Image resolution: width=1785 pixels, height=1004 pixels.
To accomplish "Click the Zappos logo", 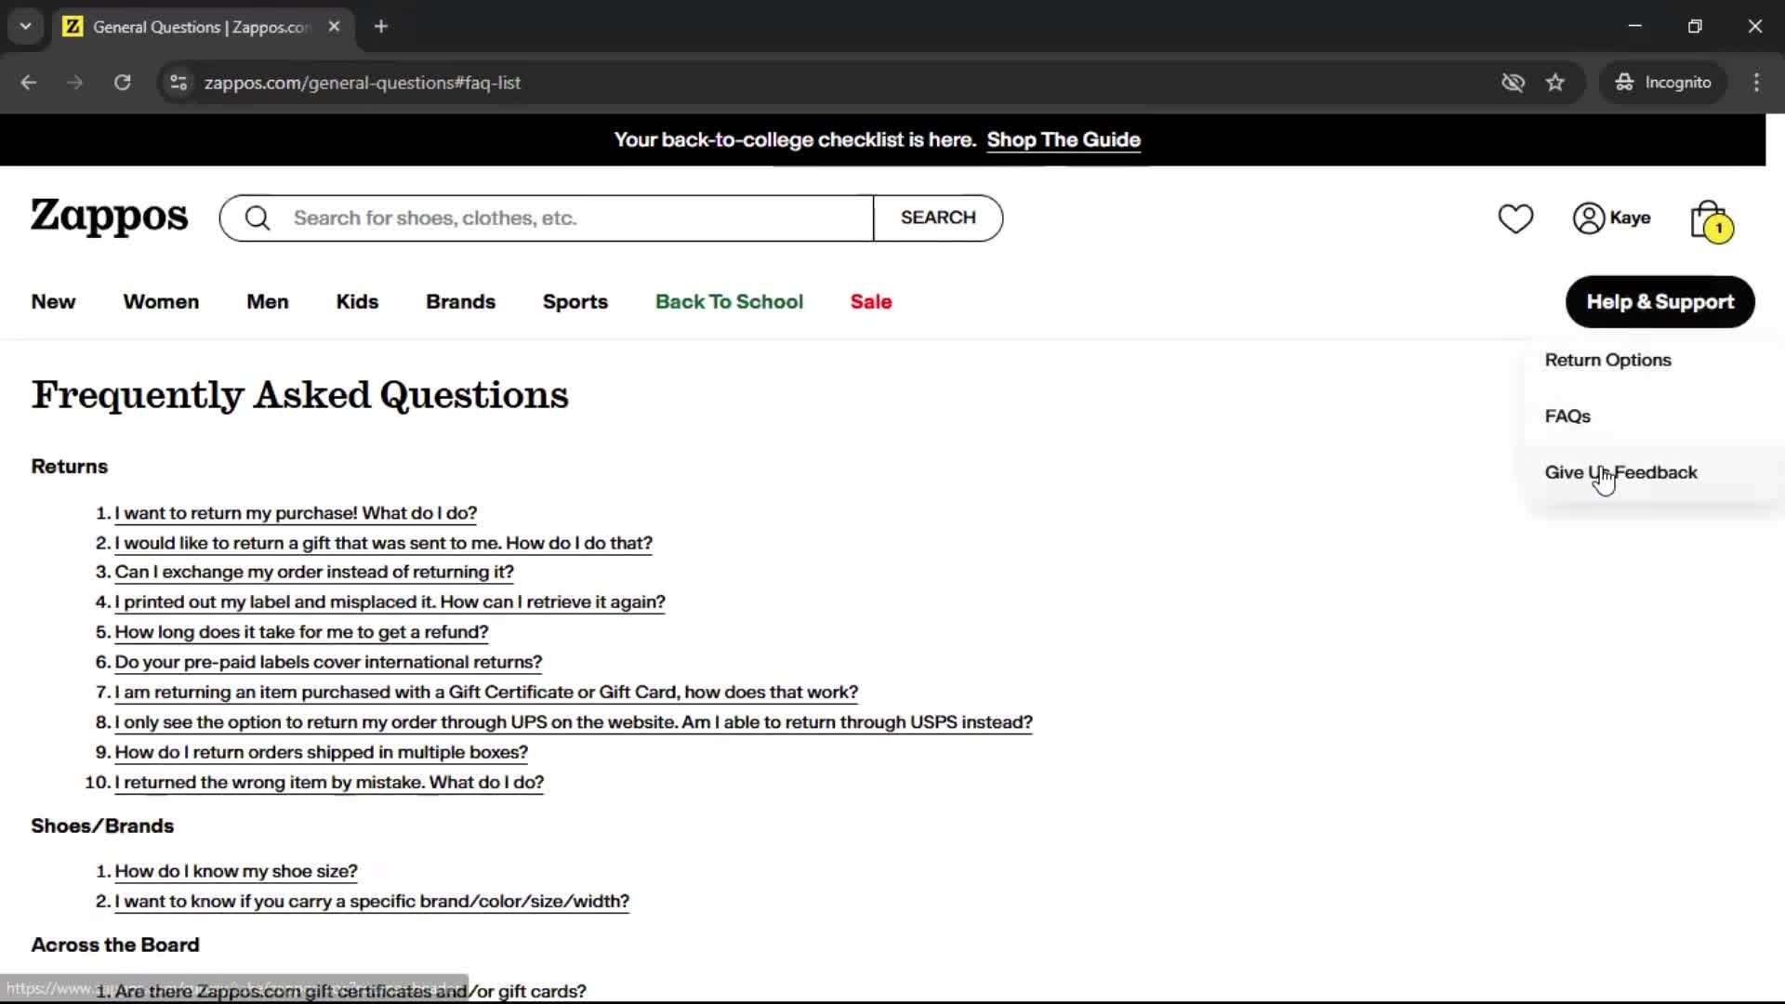I will (109, 218).
